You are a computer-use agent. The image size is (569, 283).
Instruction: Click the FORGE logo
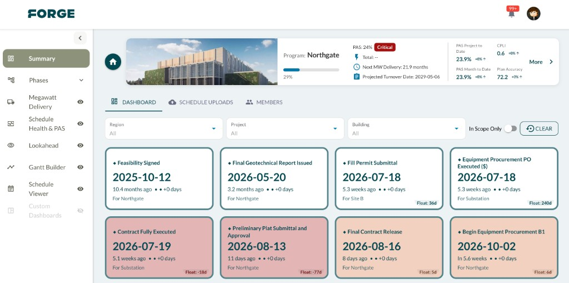51,14
